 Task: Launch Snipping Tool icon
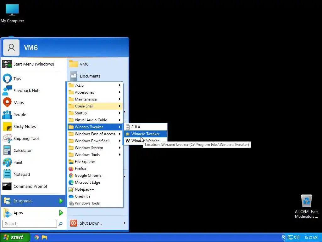click(x=7, y=138)
